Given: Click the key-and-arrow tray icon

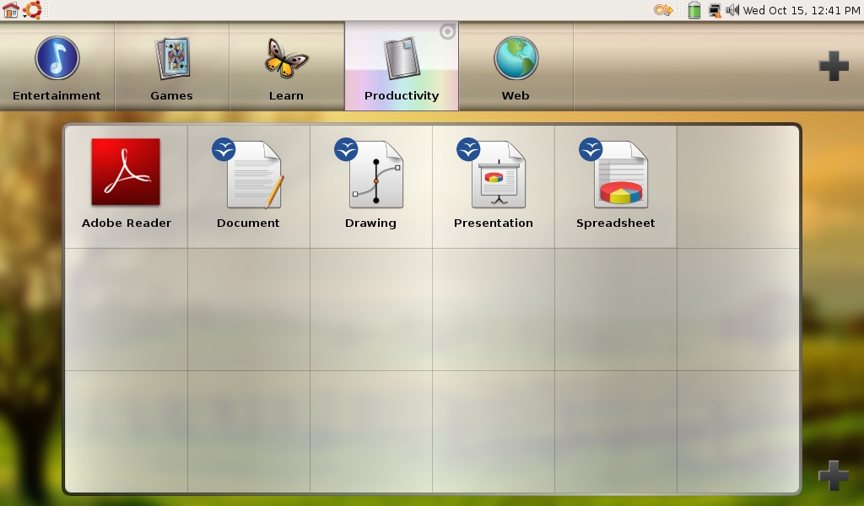Looking at the screenshot, I should 663,10.
